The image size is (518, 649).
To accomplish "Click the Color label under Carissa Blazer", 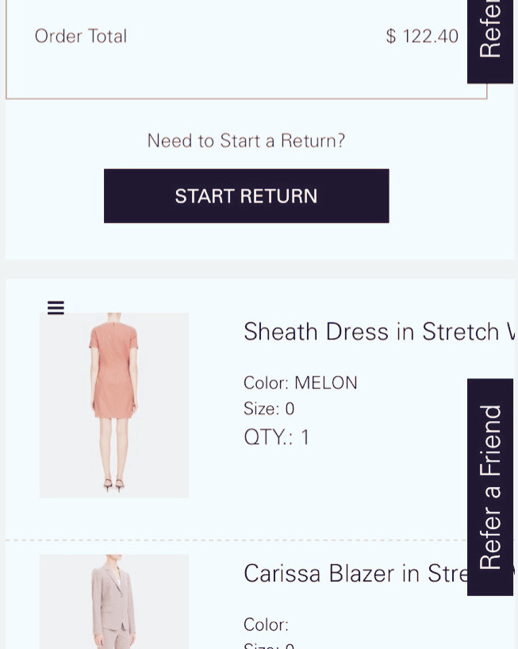I will [x=266, y=624].
